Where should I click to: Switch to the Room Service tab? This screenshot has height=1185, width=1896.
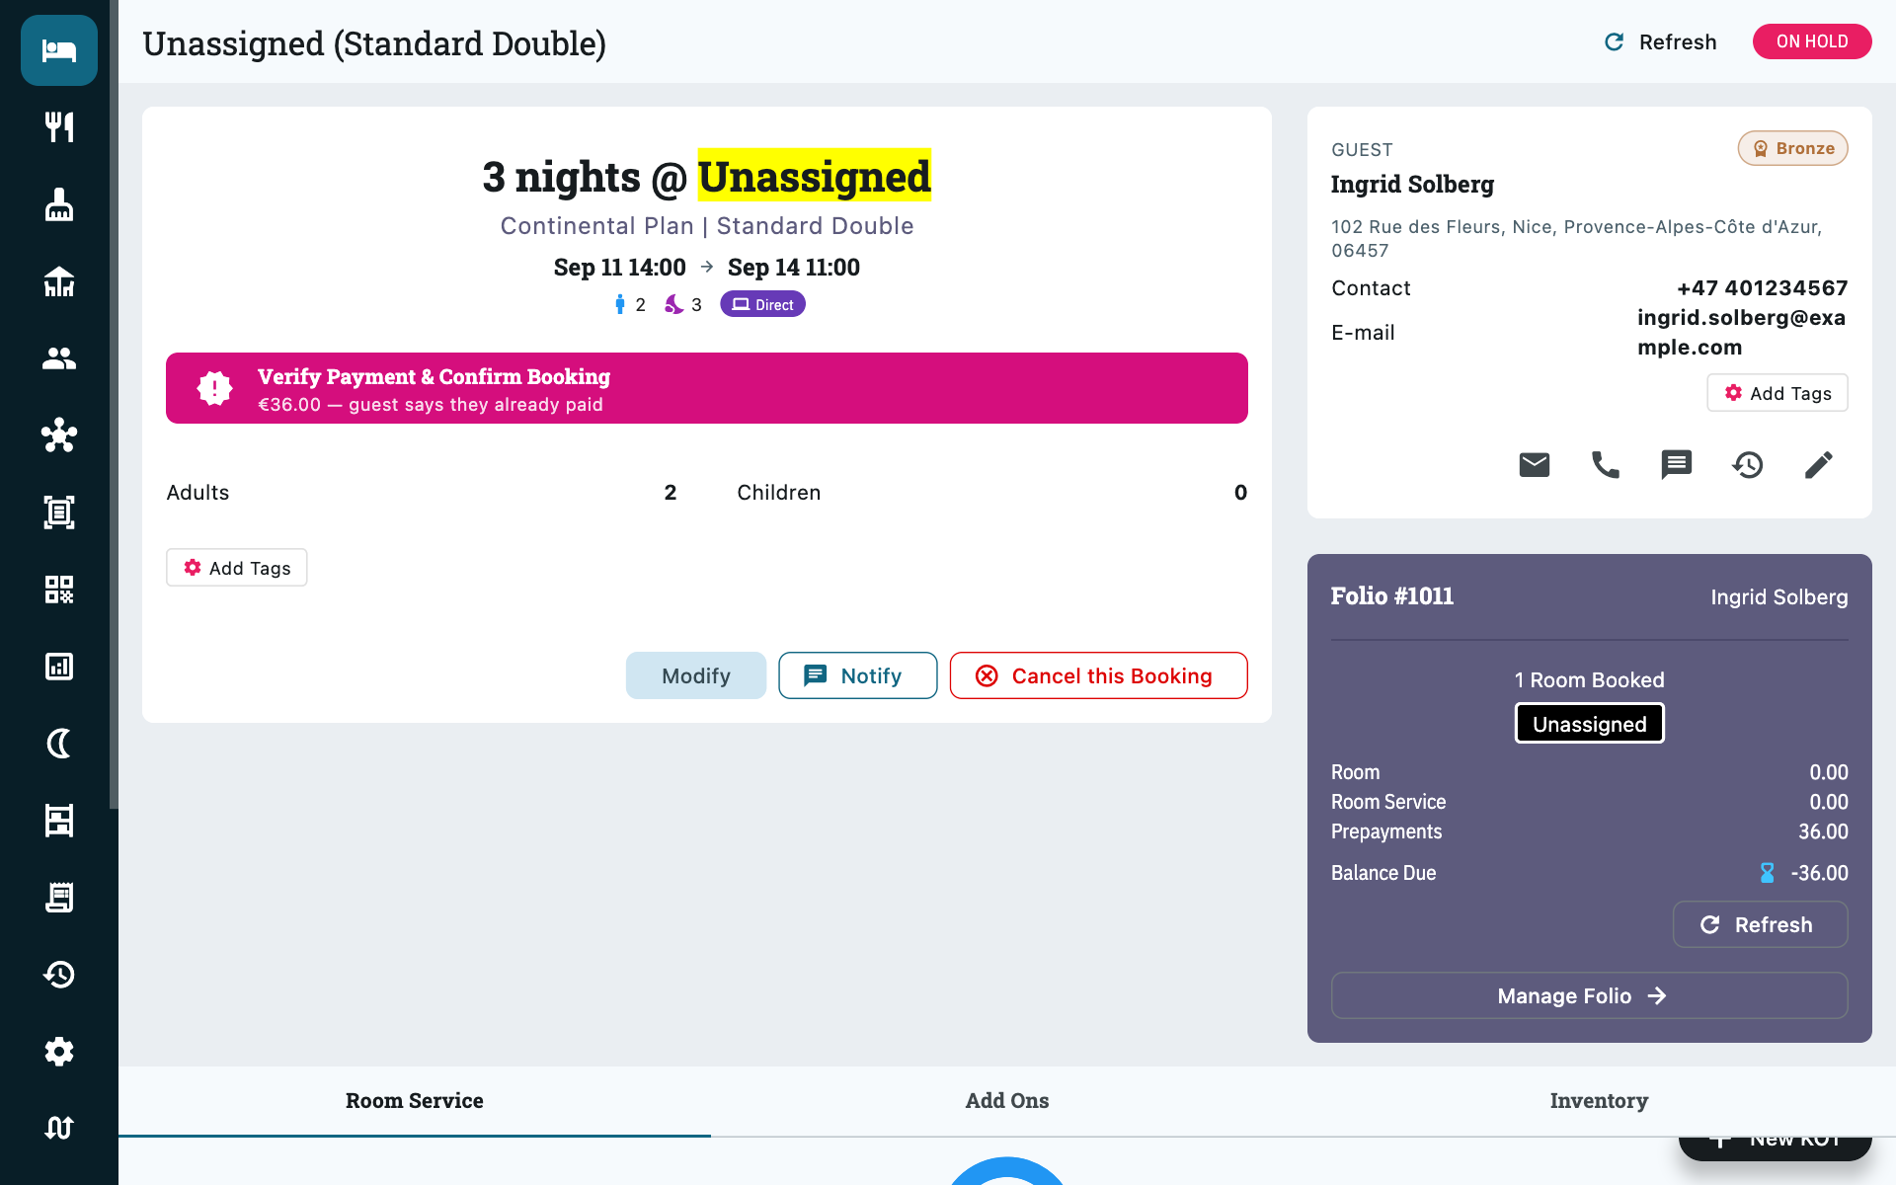(415, 1100)
